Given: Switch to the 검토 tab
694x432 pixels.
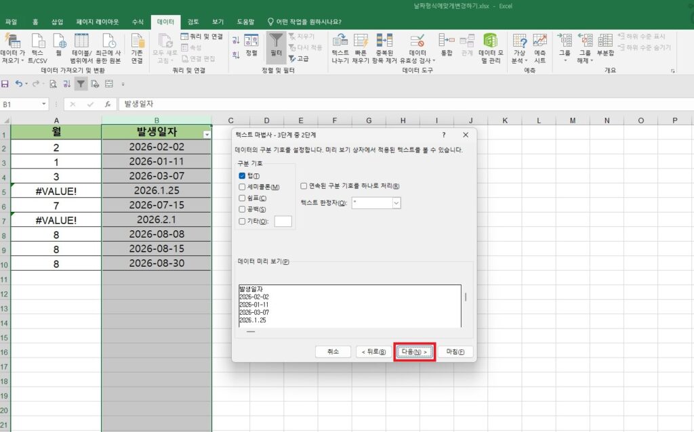Looking at the screenshot, I should point(193,22).
